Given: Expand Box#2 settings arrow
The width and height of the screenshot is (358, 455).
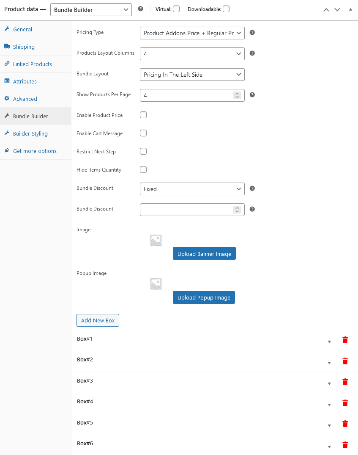Looking at the screenshot, I should coord(329,363).
